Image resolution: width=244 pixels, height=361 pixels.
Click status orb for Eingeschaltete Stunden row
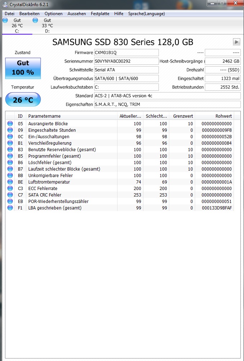pyautogui.click(x=10, y=130)
